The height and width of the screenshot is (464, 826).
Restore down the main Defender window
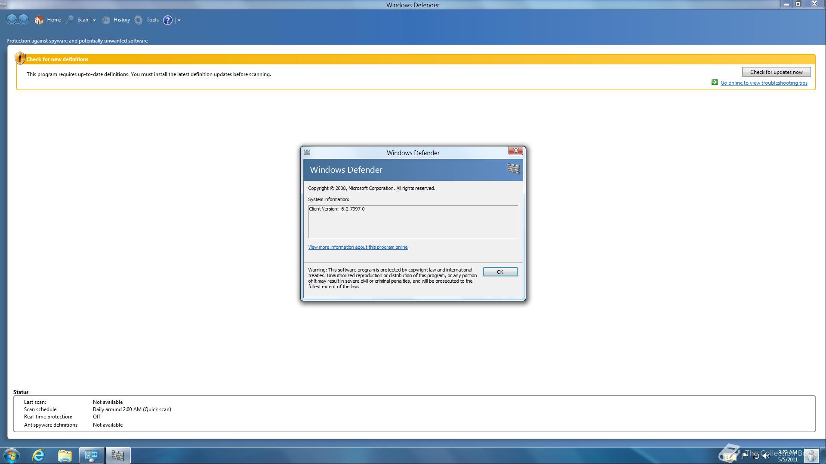pyautogui.click(x=798, y=4)
